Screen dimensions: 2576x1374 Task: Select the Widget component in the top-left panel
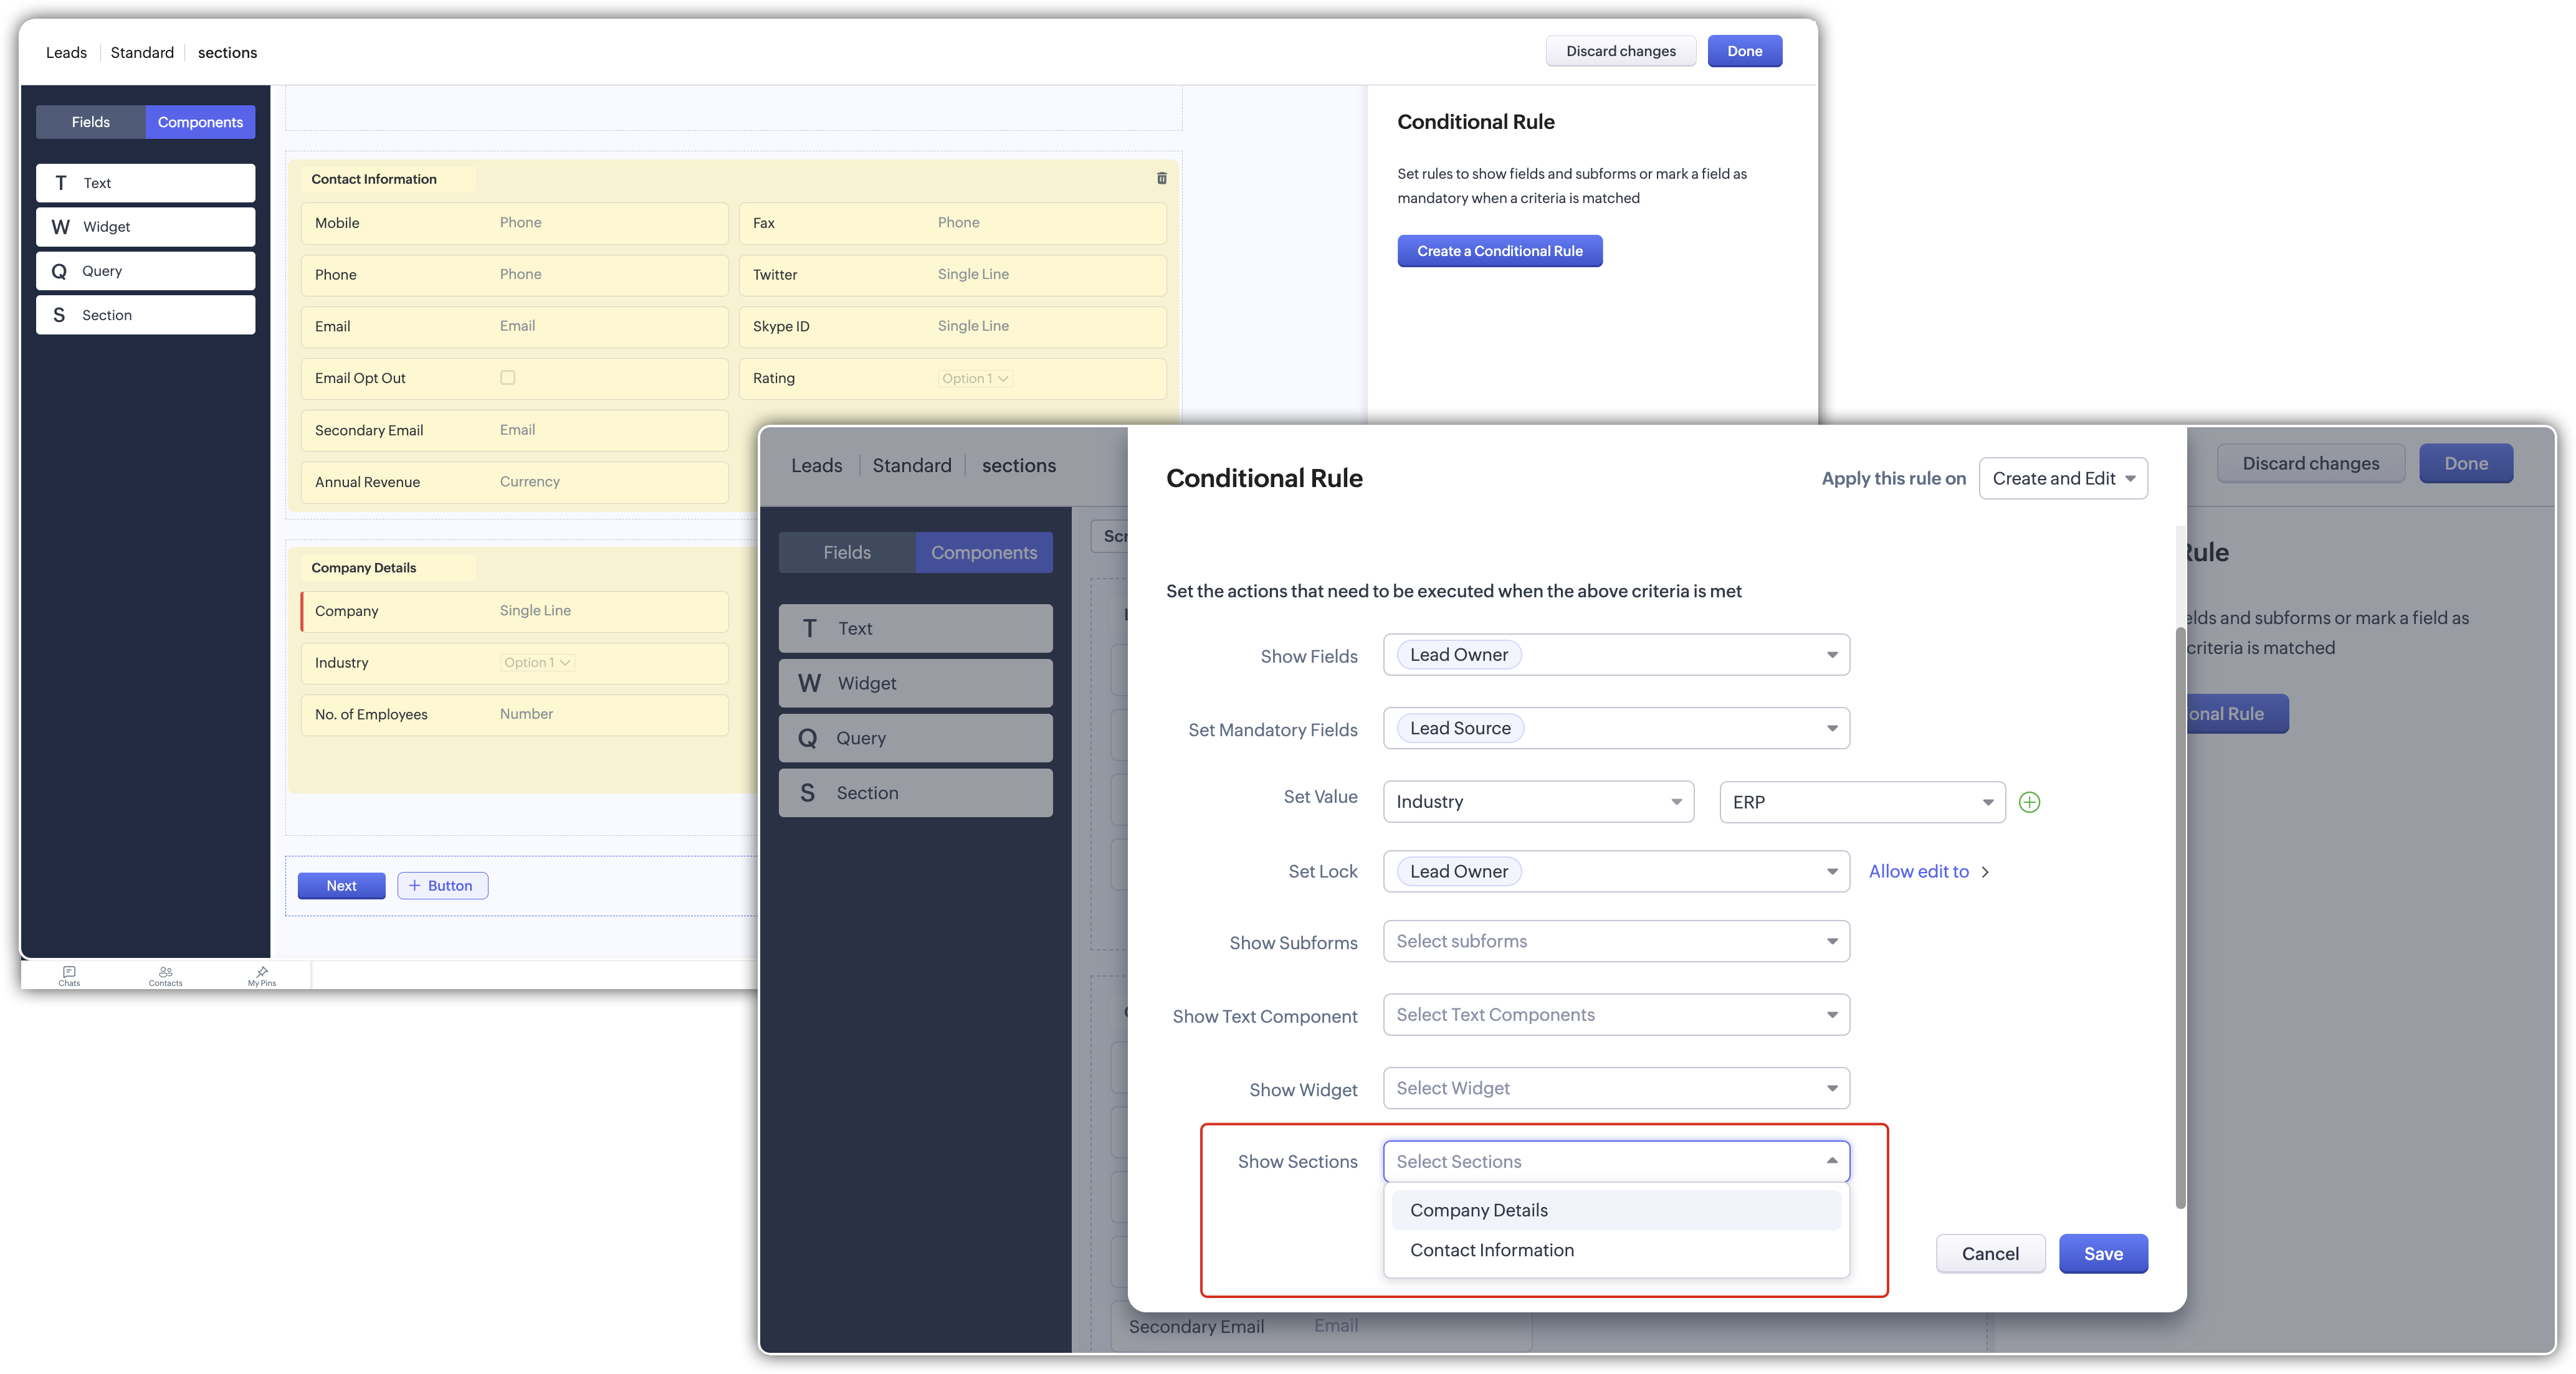point(146,227)
